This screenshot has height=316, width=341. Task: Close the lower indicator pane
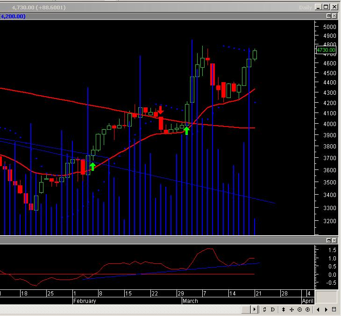pos(334,240)
